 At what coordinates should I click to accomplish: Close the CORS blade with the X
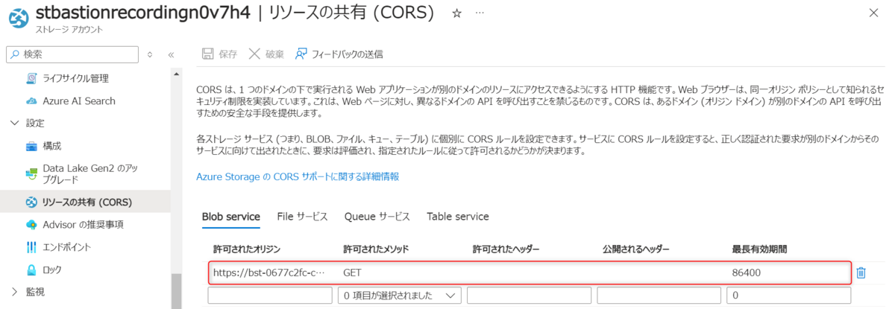click(873, 13)
